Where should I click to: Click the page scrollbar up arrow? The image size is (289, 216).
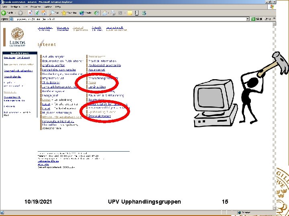tap(274, 24)
